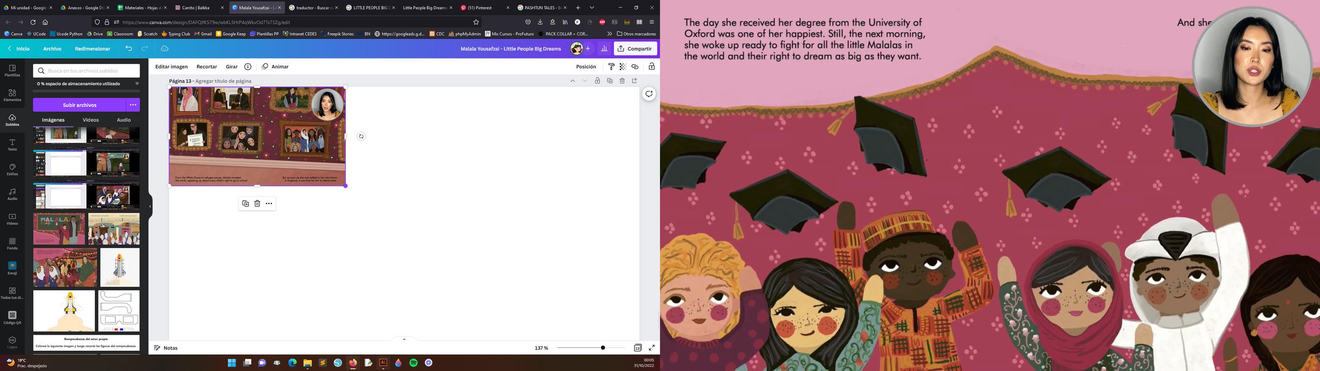Open the grid view page 13 icon

point(637,348)
